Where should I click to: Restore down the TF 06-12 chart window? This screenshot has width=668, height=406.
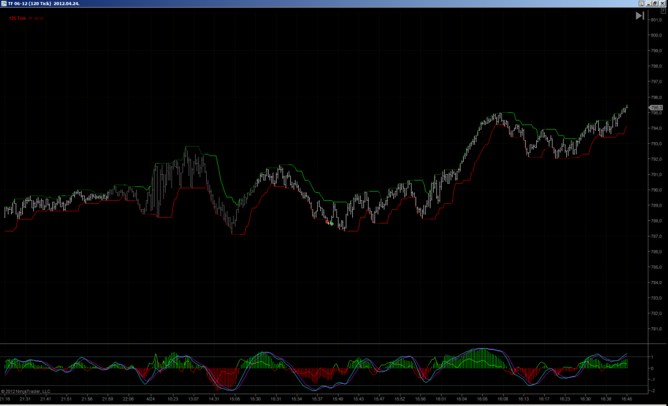[x=655, y=3]
